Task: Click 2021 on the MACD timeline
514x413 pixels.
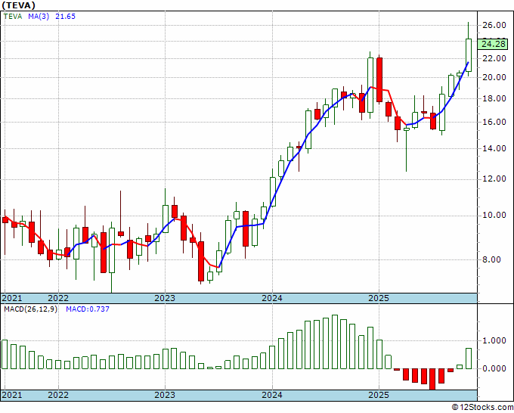Action: (x=12, y=395)
